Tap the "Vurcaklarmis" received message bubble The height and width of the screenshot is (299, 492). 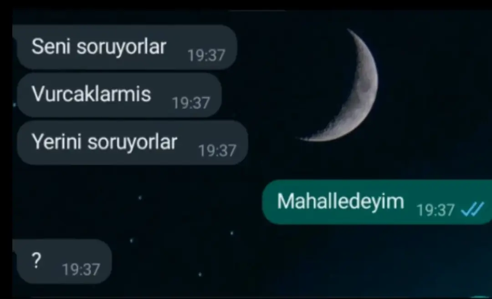(x=119, y=95)
